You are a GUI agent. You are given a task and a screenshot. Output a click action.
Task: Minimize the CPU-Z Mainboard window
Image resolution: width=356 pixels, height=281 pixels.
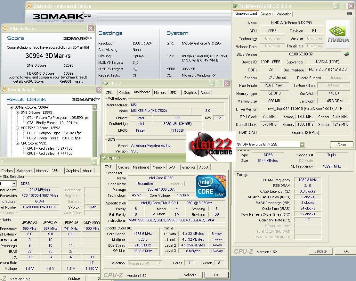tap(212, 83)
